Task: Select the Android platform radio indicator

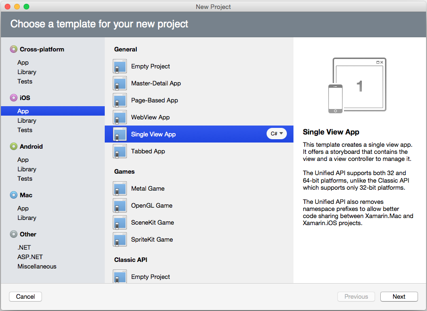Action: (x=14, y=146)
